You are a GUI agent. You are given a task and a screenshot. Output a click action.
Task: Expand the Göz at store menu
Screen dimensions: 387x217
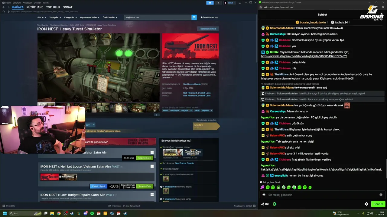(x=42, y=17)
